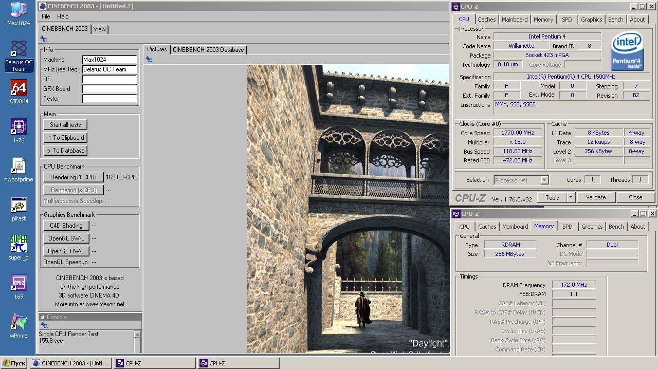Open About tab in upper CPU-Z

637,20
